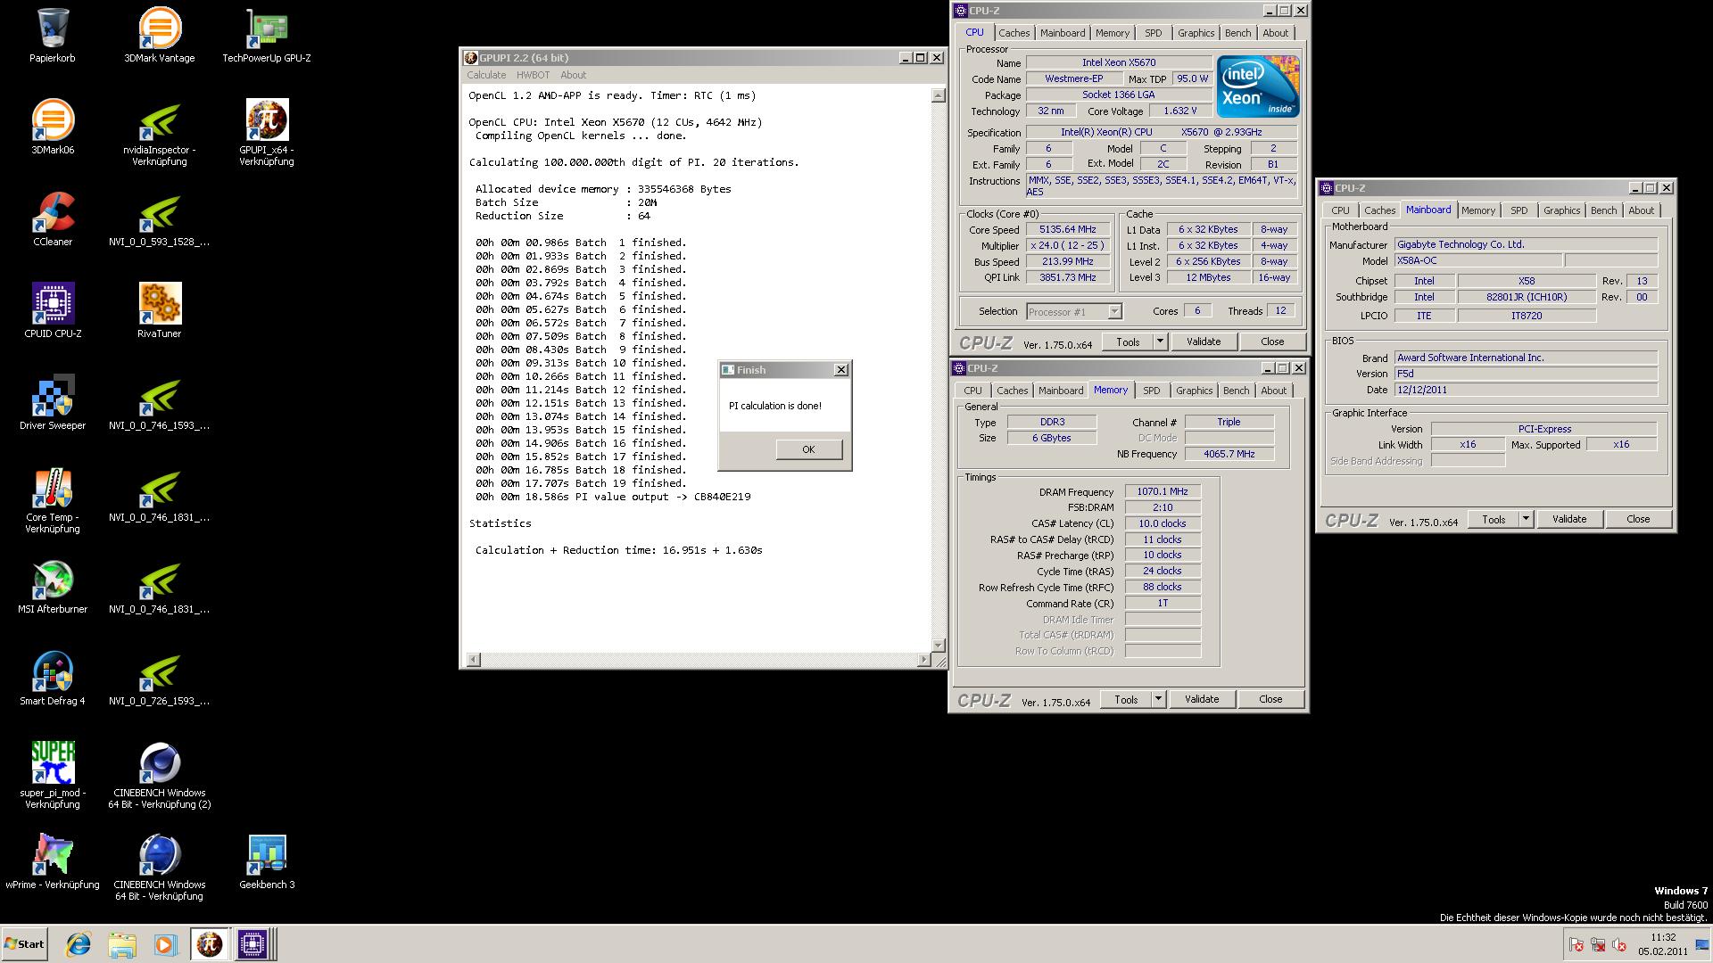1713x963 pixels.
Task: Switch to CPU-Z taskbar button
Action: [x=252, y=944]
